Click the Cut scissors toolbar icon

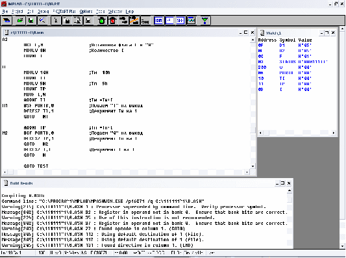(x=56, y=21)
